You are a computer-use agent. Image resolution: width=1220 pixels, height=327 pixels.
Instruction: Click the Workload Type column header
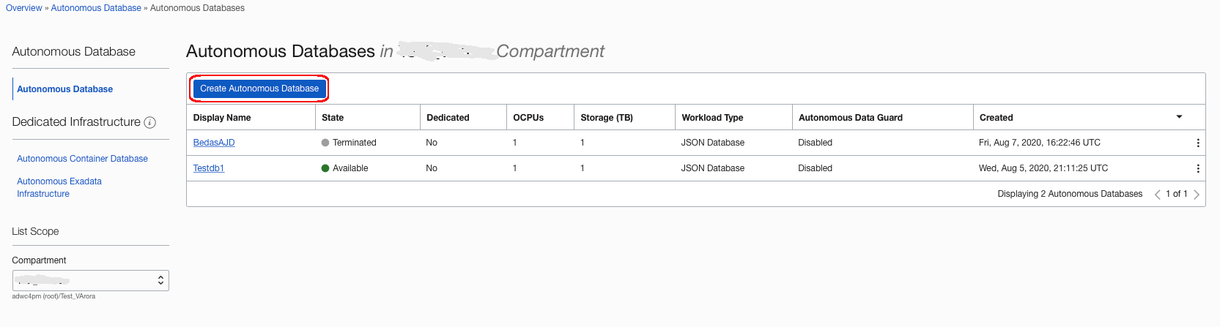point(712,118)
